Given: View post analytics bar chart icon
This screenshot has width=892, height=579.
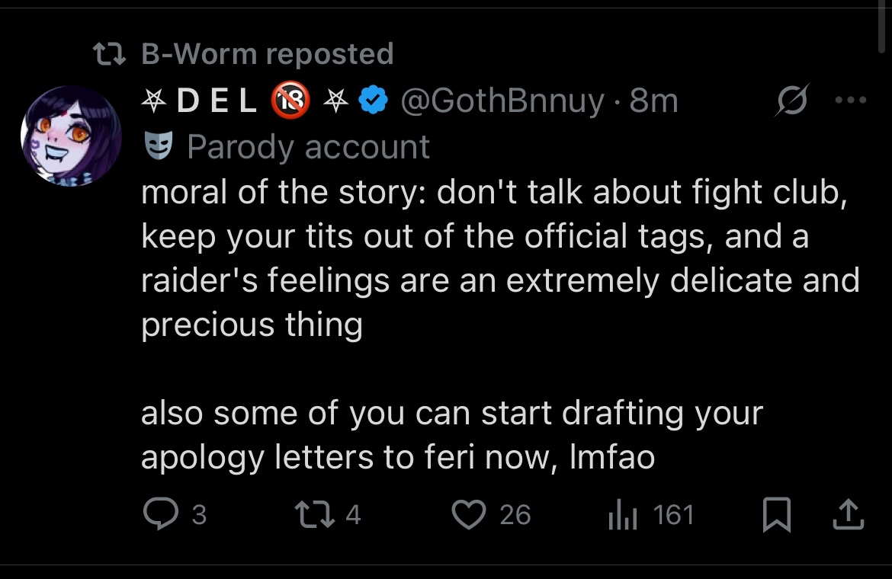Looking at the screenshot, I should 622,515.
